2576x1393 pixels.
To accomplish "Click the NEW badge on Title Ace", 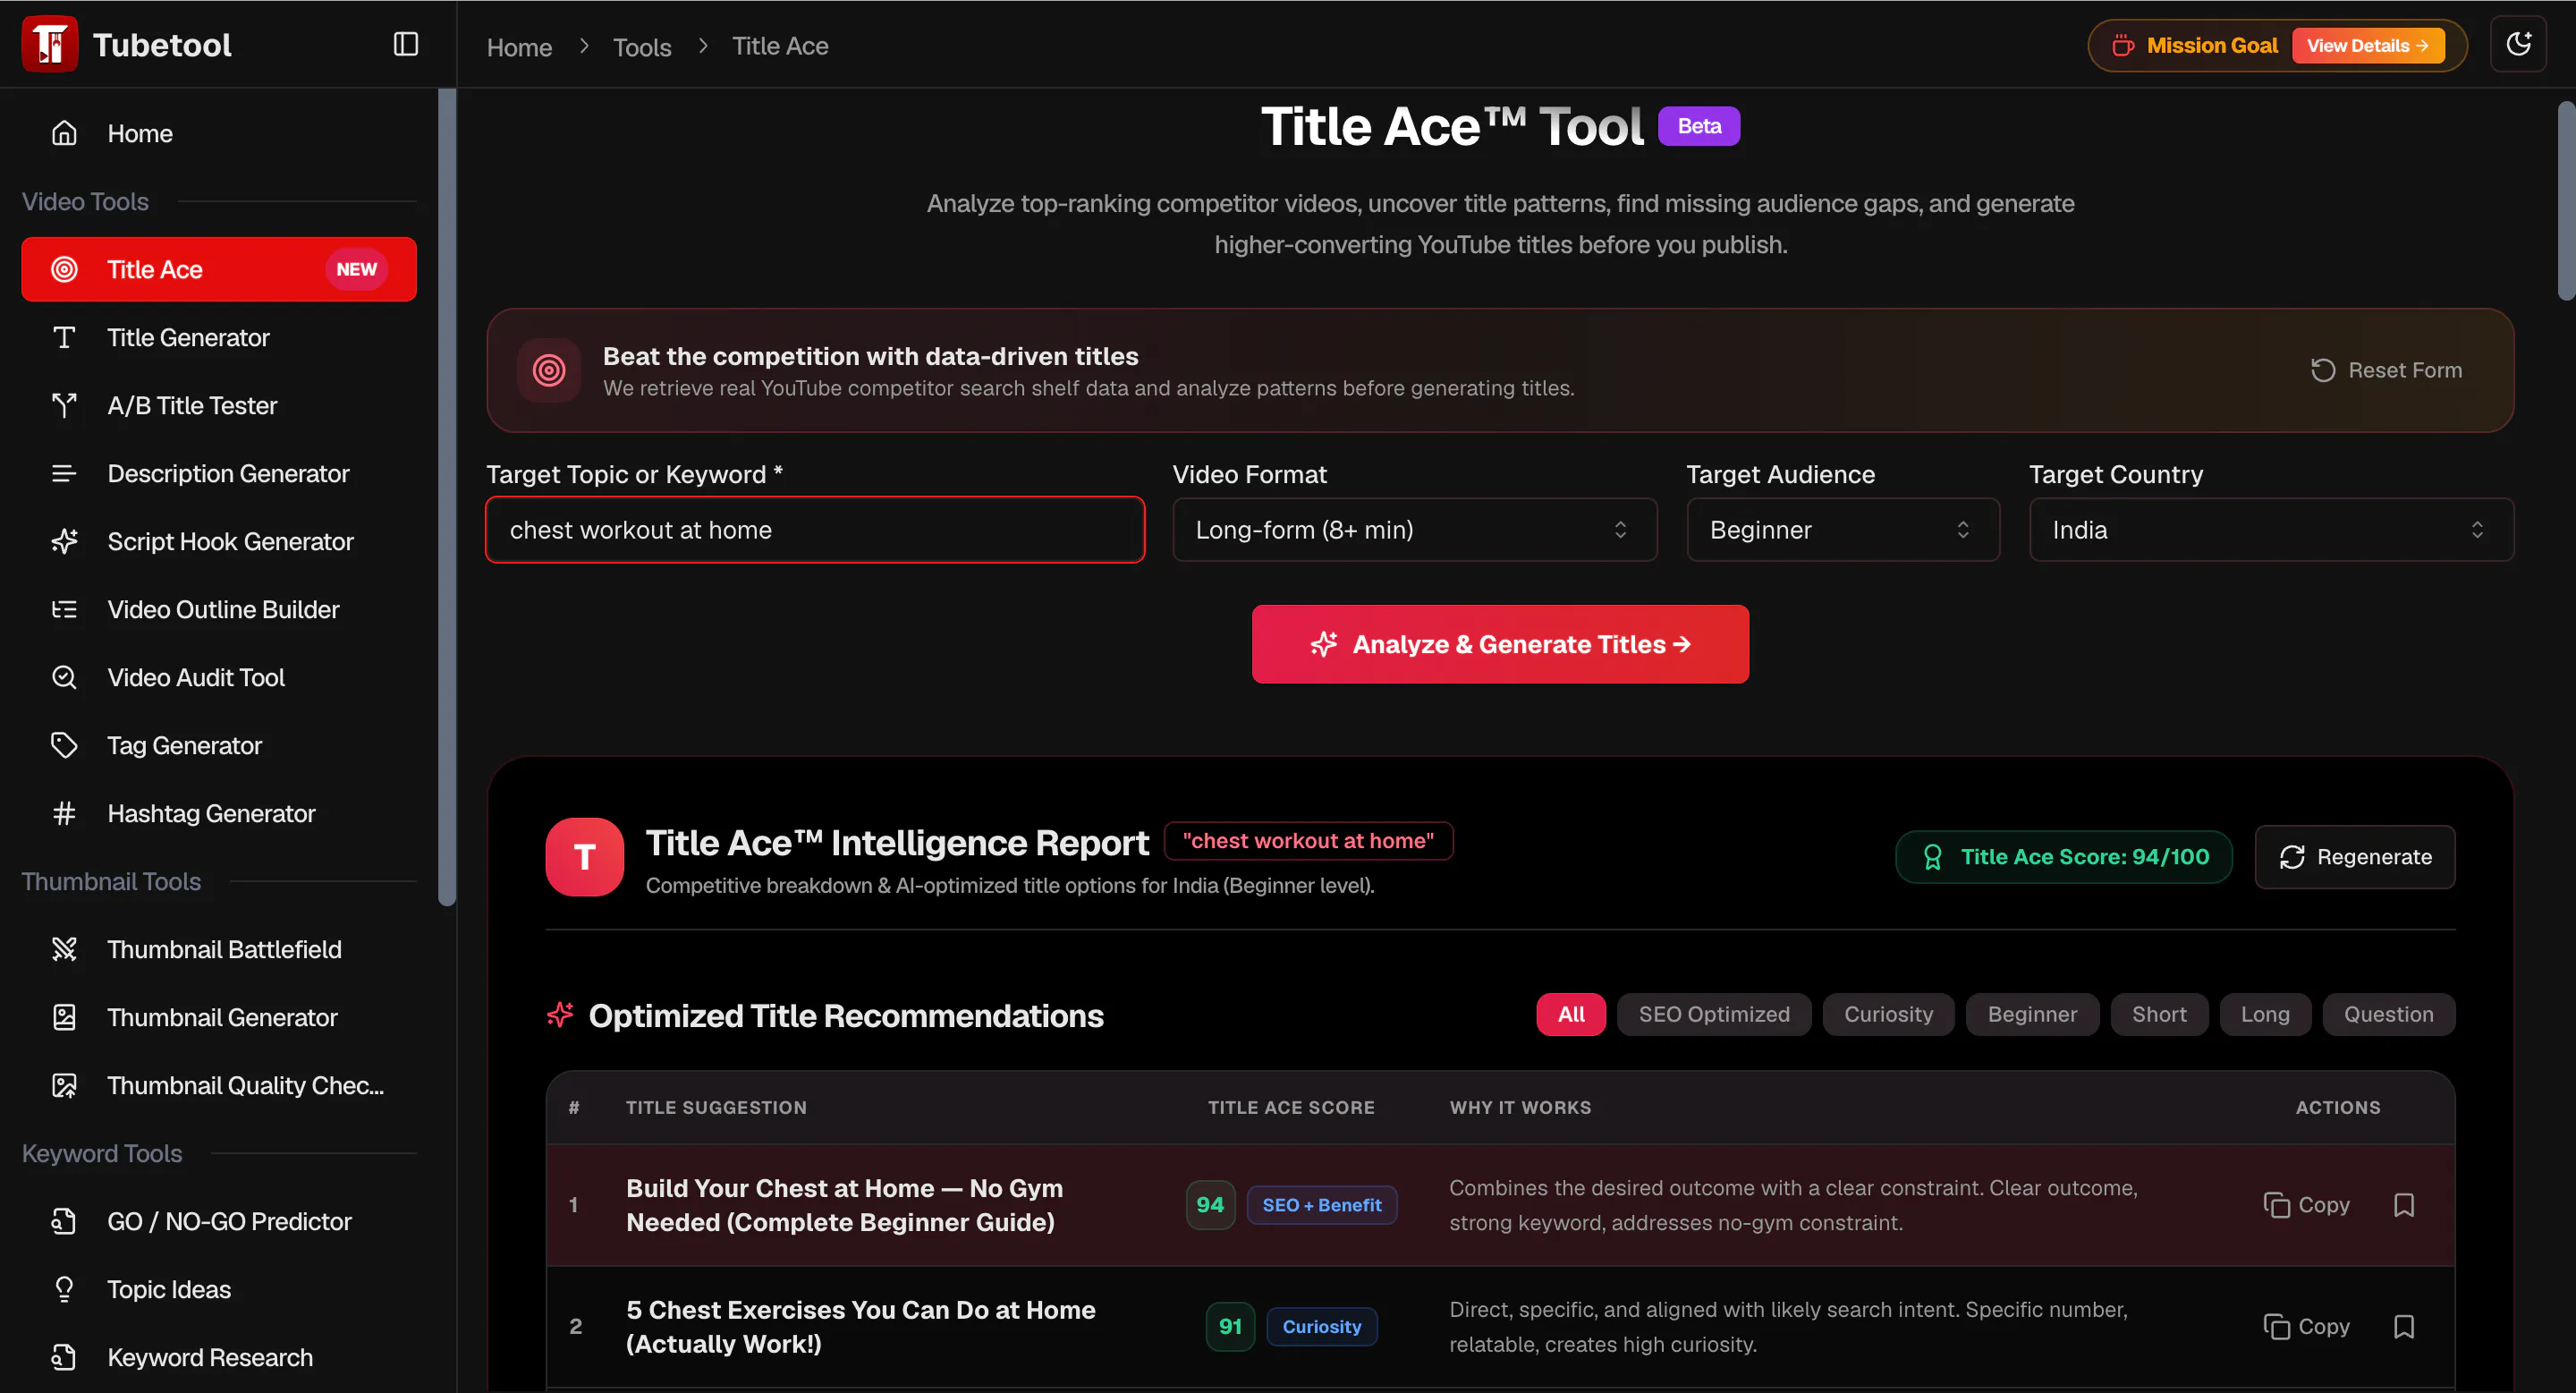I will (356, 269).
